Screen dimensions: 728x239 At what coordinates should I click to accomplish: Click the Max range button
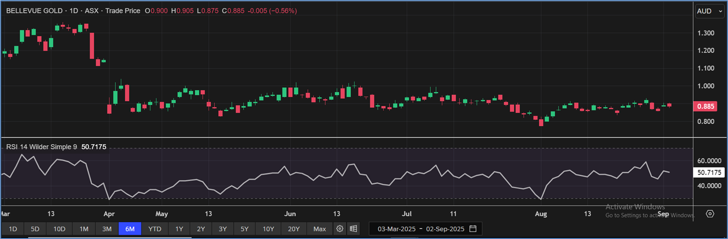[x=320, y=229]
